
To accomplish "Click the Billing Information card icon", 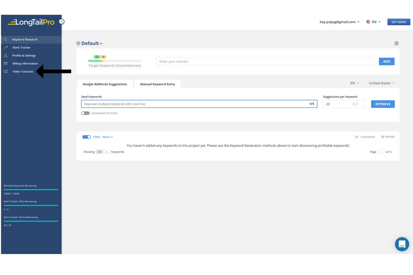I will [6, 63].
